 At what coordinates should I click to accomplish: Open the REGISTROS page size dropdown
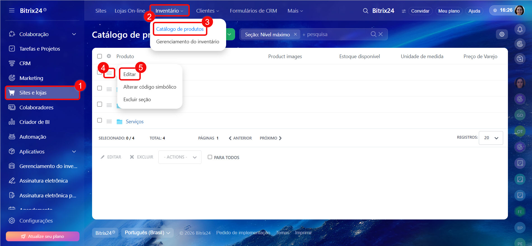click(491, 138)
